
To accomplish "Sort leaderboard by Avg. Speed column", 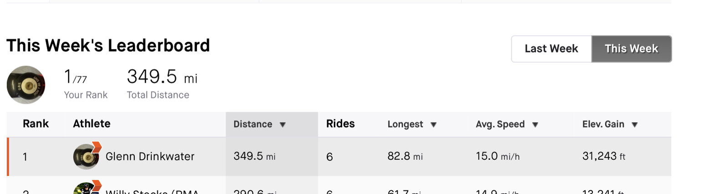I will pyautogui.click(x=500, y=124).
